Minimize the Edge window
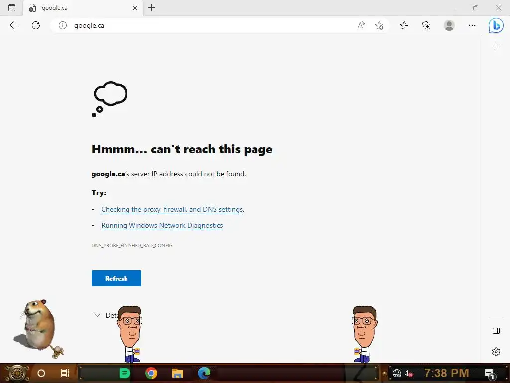Screen dimensions: 510x383 [452, 8]
